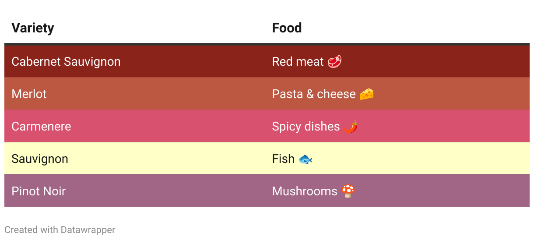Click the red meat steak emoji
Image resolution: width=534 pixels, height=240 pixels.
(x=335, y=61)
